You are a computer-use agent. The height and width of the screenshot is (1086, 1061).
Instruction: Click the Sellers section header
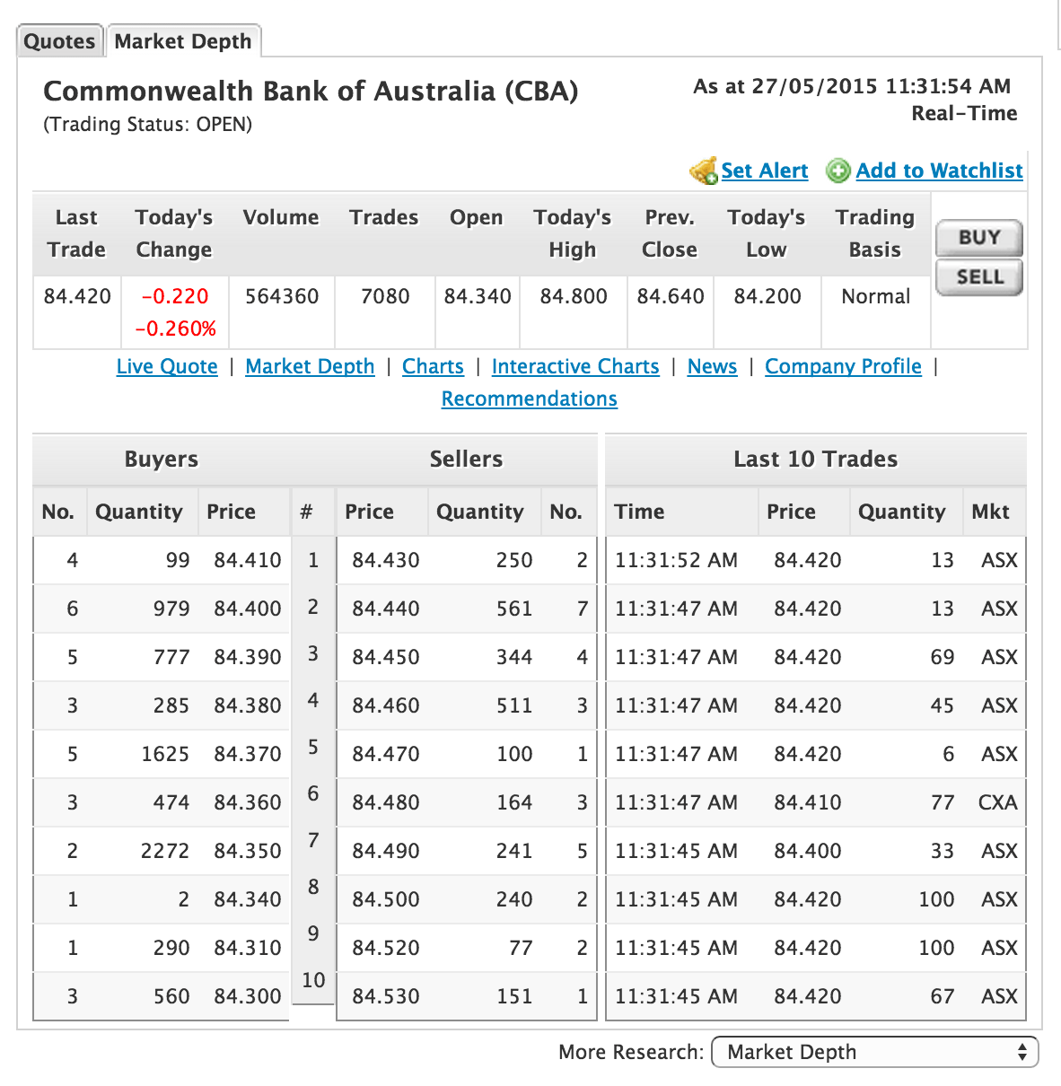(x=466, y=459)
